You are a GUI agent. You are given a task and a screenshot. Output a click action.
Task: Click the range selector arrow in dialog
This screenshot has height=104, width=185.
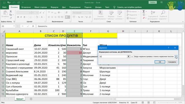(128, 57)
